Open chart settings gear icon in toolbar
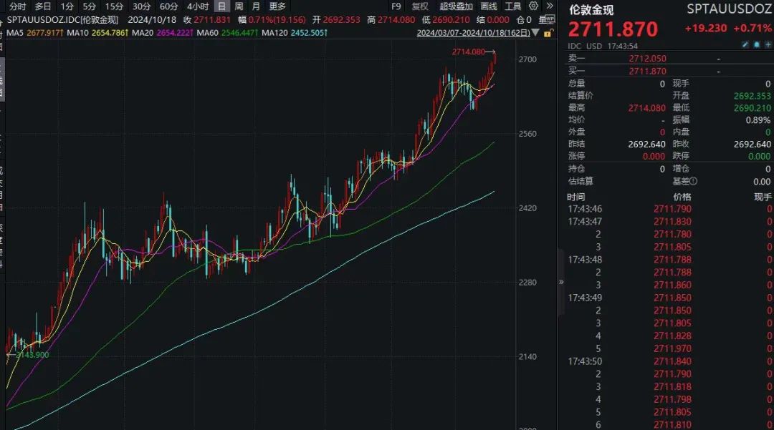The height and width of the screenshot is (430, 774). coord(533,6)
